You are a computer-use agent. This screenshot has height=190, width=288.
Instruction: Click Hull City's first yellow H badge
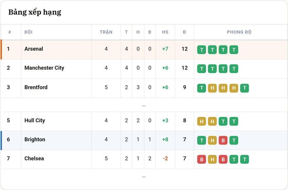pyautogui.click(x=202, y=121)
